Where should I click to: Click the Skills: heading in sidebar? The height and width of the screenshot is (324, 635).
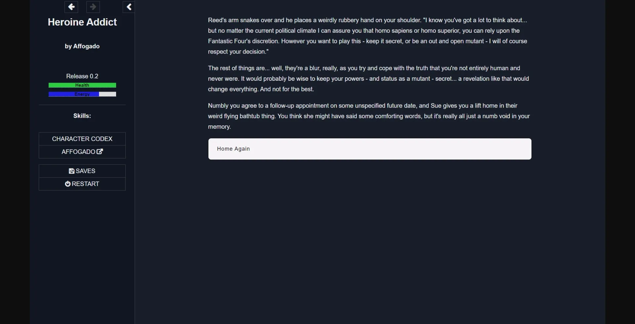(x=82, y=116)
